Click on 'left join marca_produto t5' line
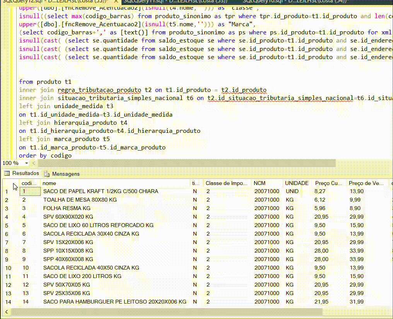This screenshot has width=393, height=319. pos(65,139)
